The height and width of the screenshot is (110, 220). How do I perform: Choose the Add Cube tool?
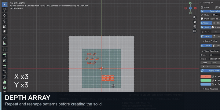pos(5,50)
